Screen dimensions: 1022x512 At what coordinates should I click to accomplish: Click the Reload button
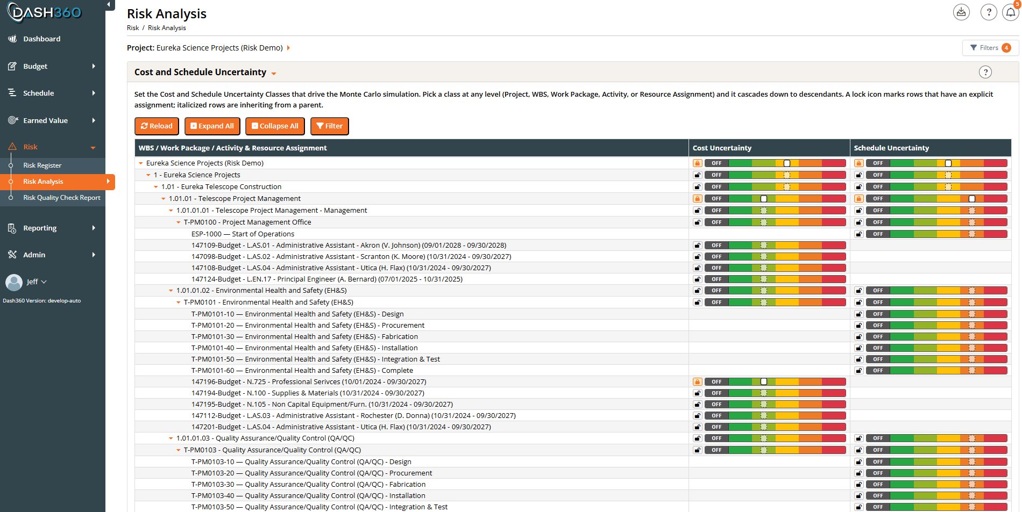tap(157, 126)
